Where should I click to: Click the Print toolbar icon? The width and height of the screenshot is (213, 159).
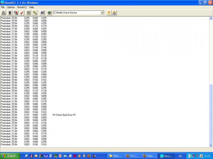coord(3,13)
